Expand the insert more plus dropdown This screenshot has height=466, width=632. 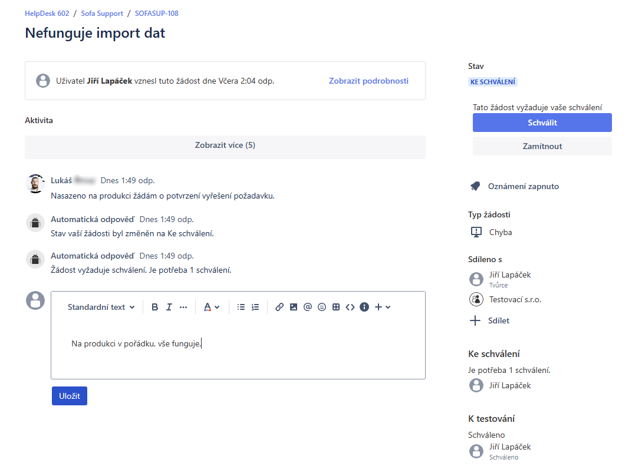[383, 307]
